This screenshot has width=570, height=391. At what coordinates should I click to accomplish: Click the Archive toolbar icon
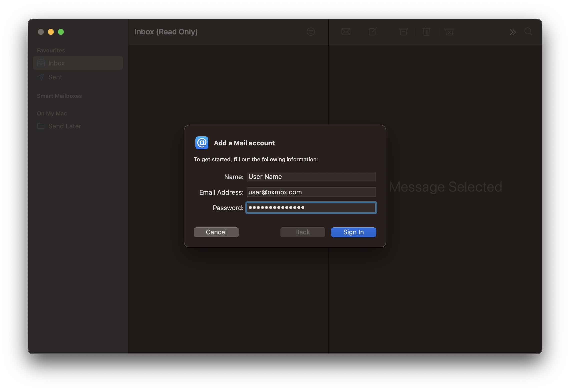pyautogui.click(x=403, y=32)
